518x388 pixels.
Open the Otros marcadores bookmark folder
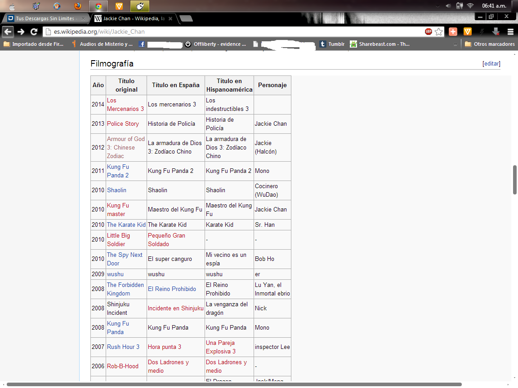(490, 44)
